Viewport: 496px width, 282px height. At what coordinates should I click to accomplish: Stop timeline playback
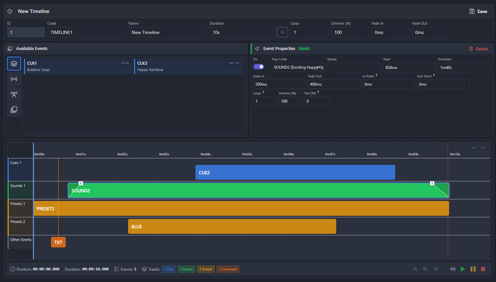coord(483,269)
